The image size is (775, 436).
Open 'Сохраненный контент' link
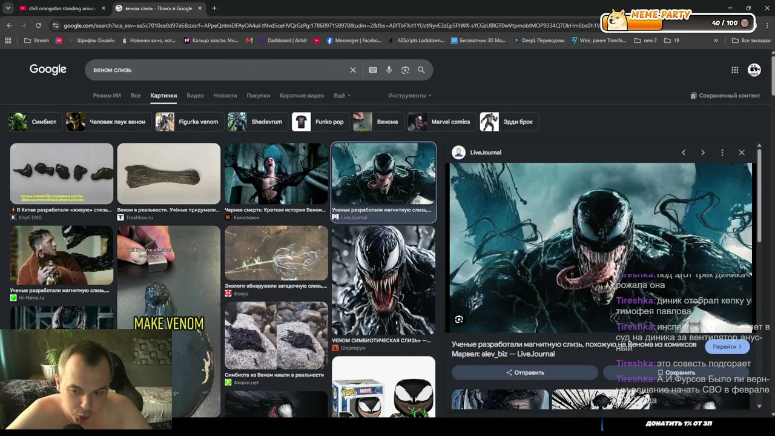[x=725, y=96]
